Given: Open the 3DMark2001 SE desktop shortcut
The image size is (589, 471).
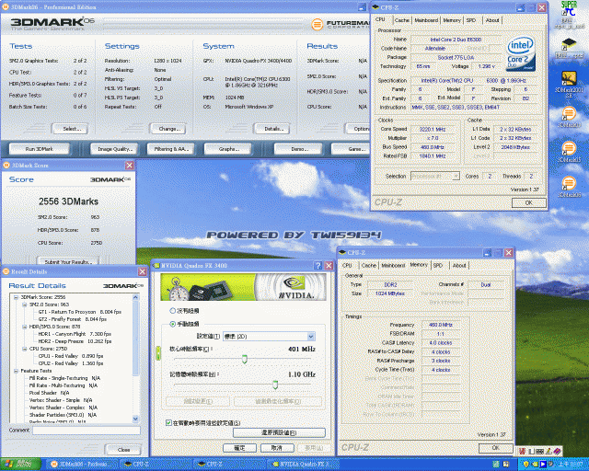Looking at the screenshot, I should [569, 85].
